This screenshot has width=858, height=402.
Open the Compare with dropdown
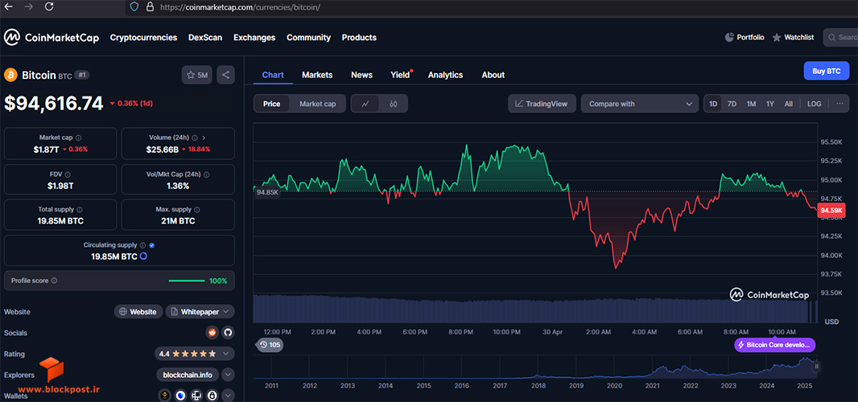640,104
